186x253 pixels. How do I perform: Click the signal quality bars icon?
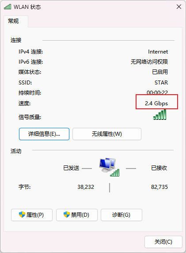point(159,115)
